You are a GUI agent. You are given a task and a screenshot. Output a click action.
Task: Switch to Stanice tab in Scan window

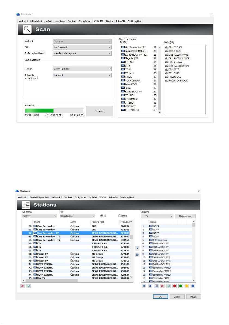pyautogui.click(x=109, y=21)
